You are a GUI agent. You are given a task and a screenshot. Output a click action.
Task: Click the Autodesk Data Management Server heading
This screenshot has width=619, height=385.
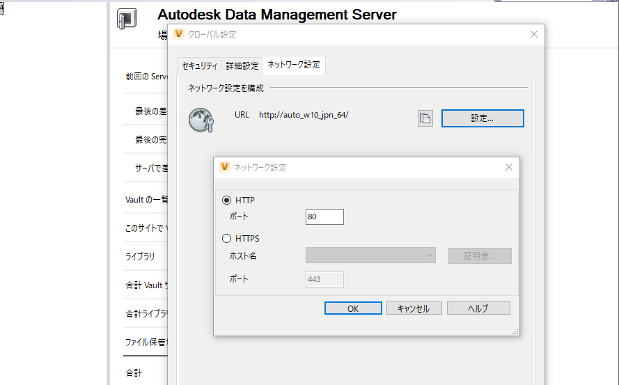tap(276, 15)
